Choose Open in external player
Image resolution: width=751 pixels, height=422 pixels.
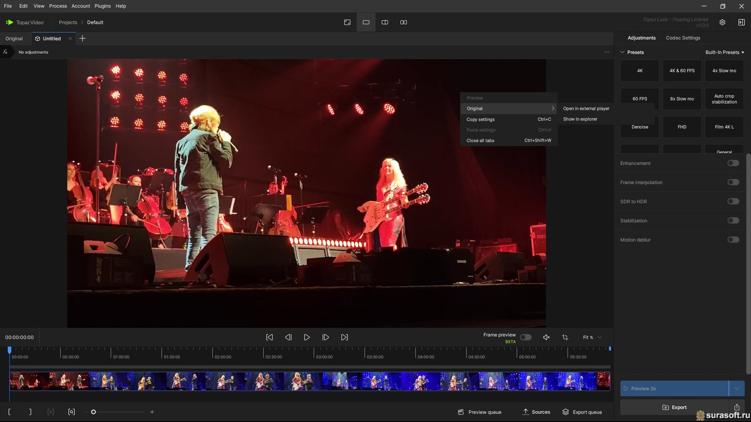[586, 108]
